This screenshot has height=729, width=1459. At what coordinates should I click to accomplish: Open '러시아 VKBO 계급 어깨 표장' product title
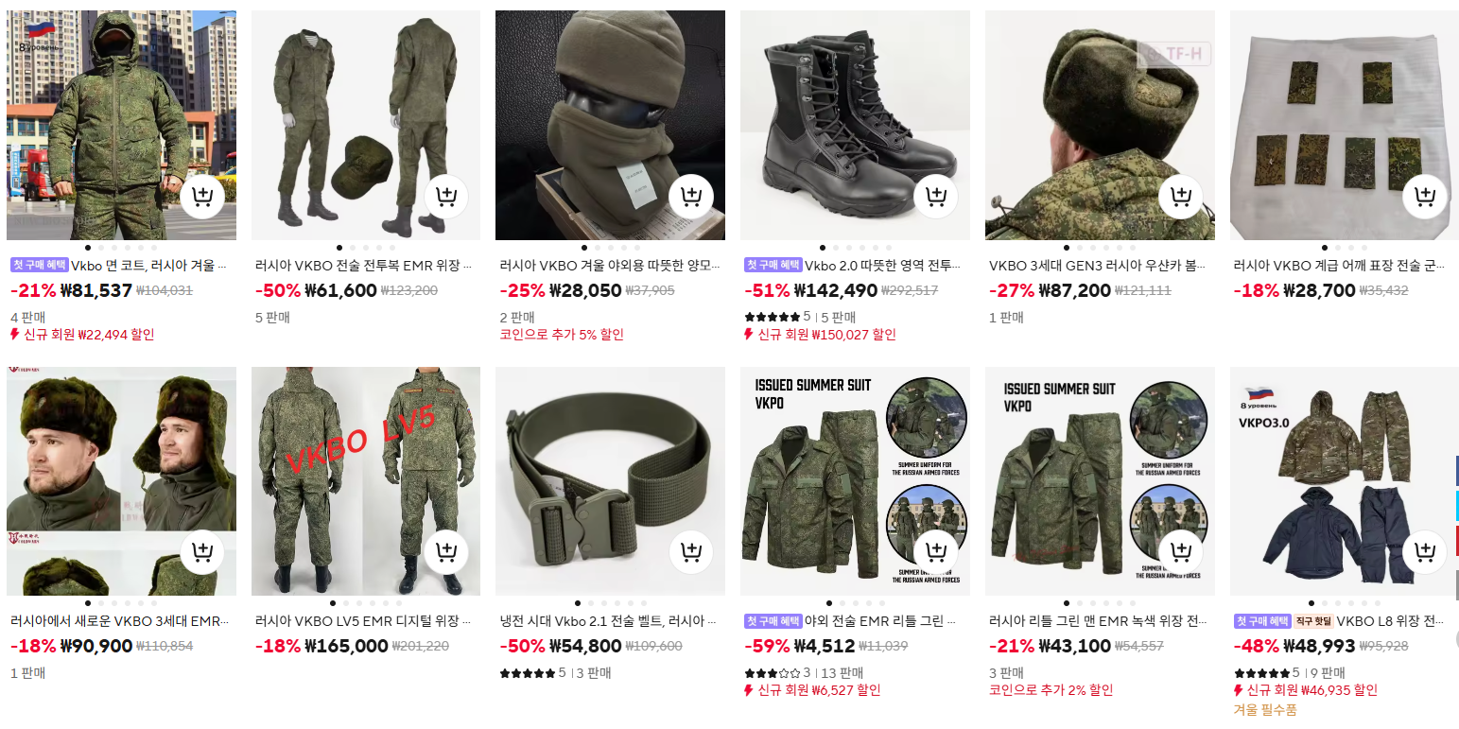click(1339, 266)
